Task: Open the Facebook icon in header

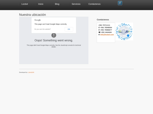Action: 120,3
